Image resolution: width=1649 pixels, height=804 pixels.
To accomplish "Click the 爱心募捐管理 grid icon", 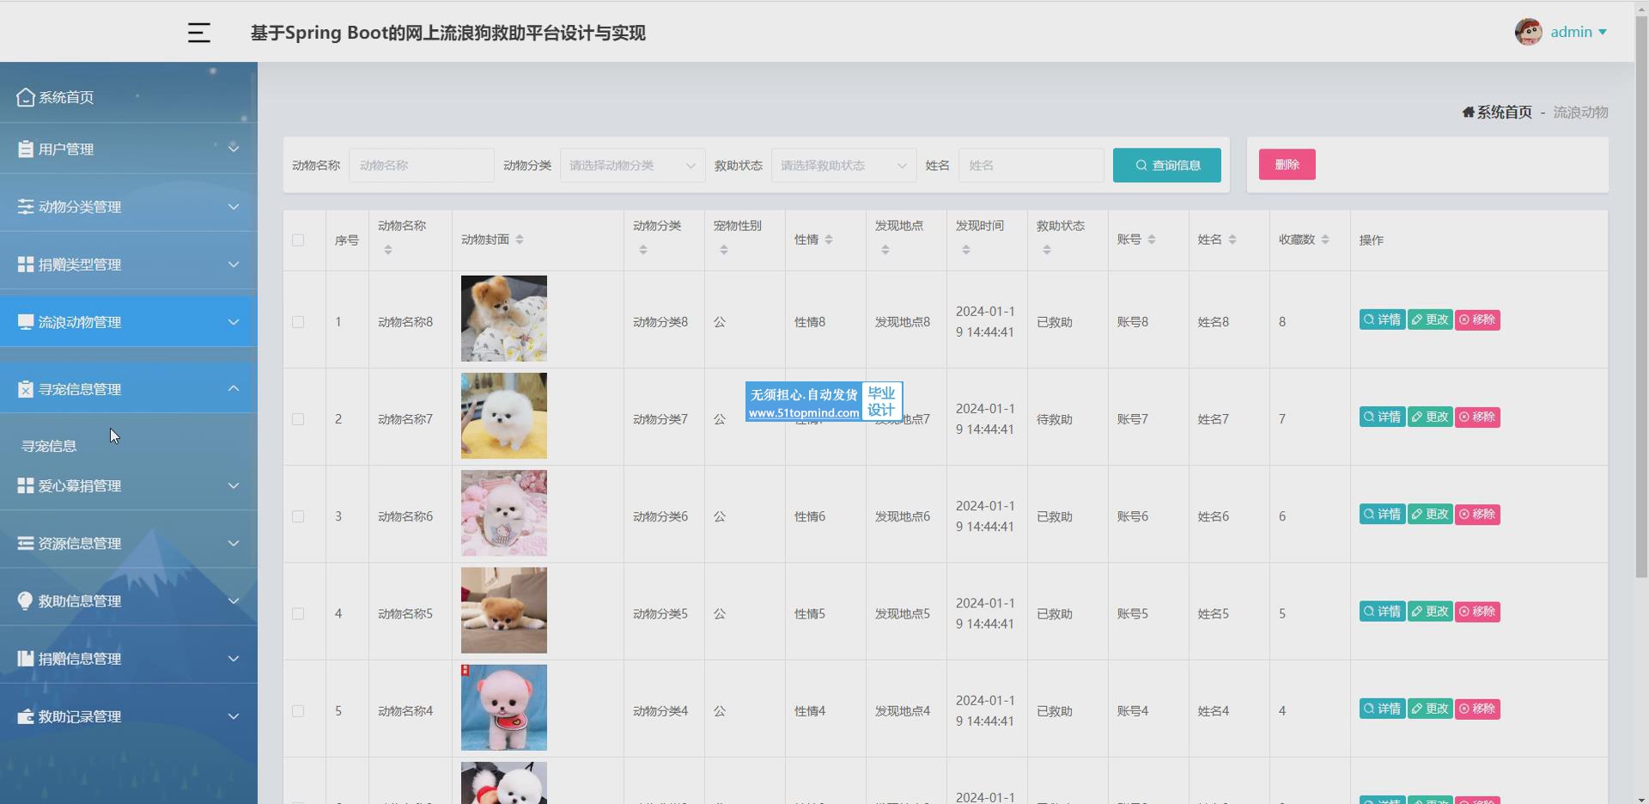I will pos(26,485).
